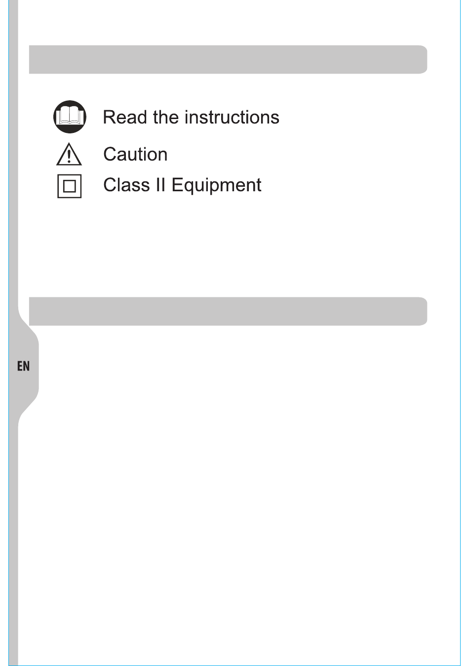
Task: Click the upper gray heading bar
Action: 228,60
